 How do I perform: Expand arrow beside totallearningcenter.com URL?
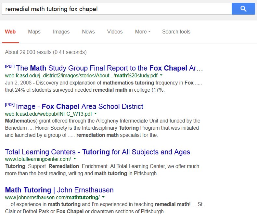click(75, 159)
